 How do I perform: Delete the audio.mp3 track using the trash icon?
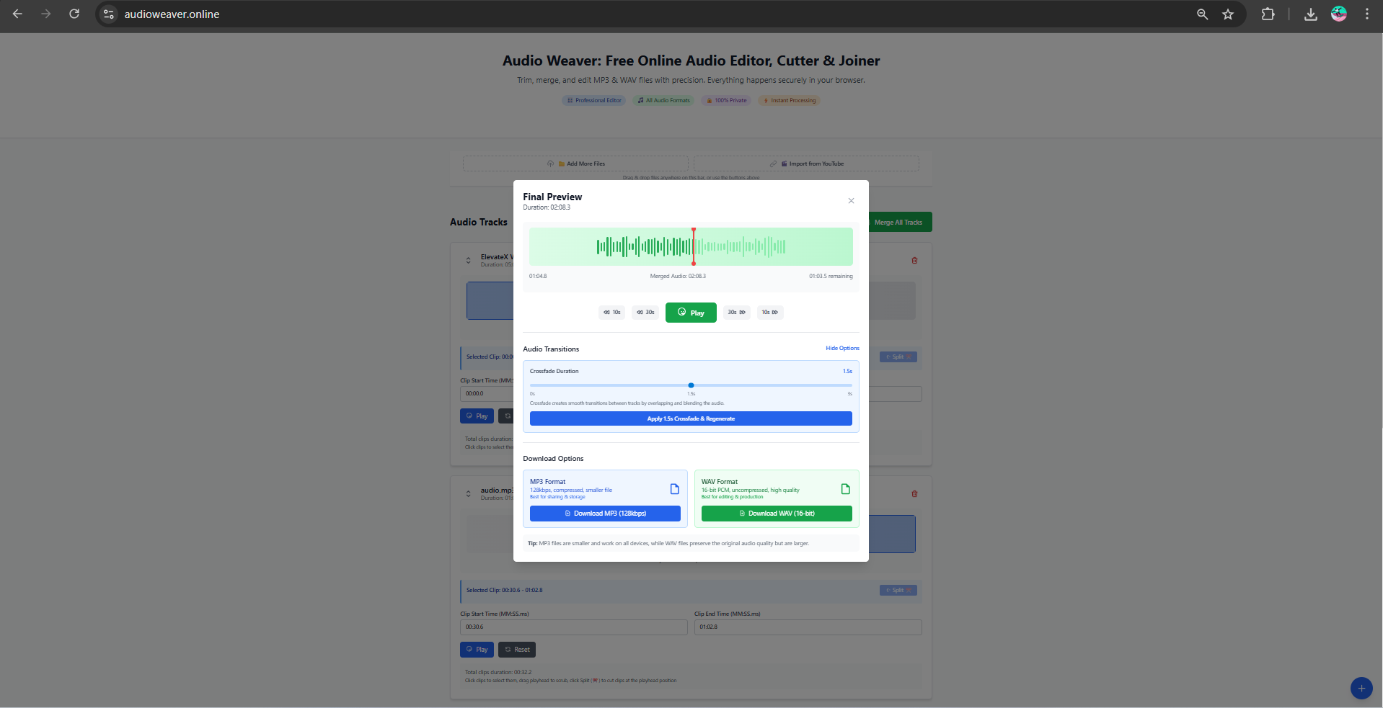(x=914, y=493)
